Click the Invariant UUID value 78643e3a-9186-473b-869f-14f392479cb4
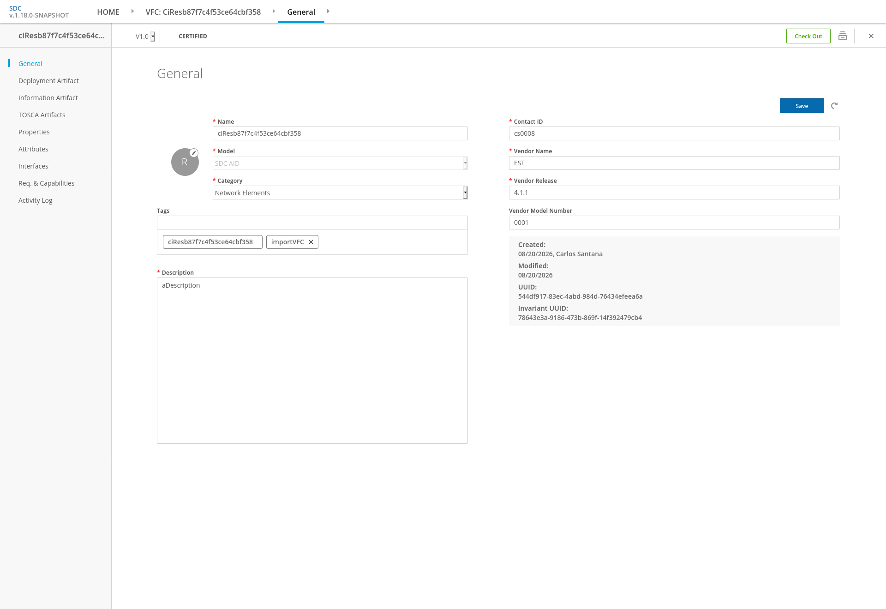886x609 pixels. (x=580, y=318)
